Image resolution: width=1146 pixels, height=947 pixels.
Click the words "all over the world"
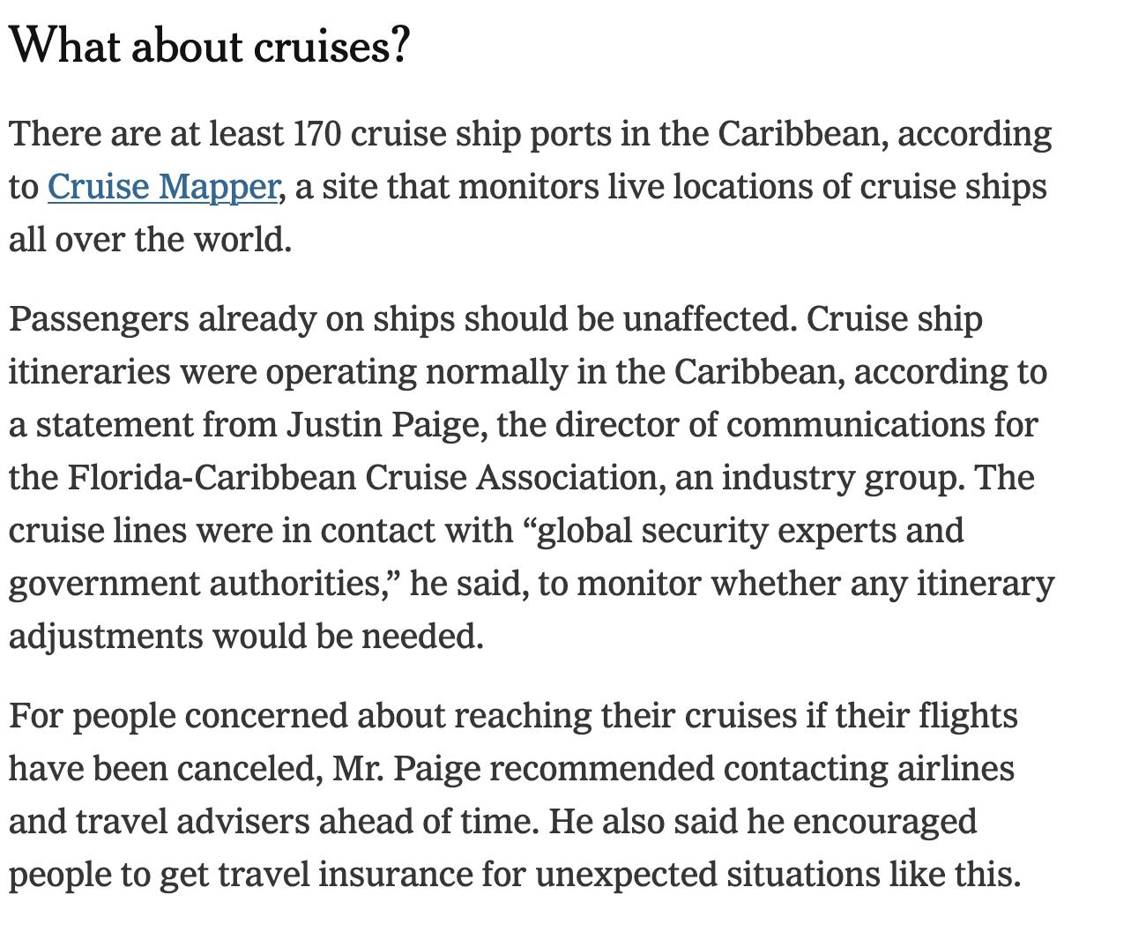coord(149,240)
